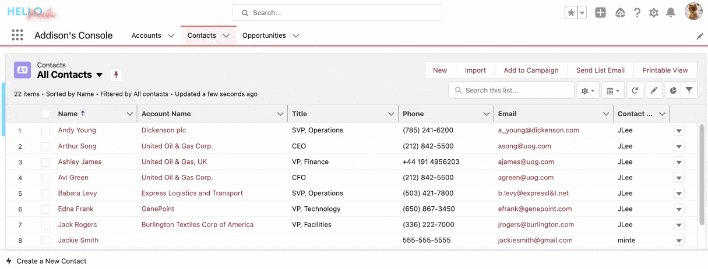Click the Search this list field
This screenshot has height=269, width=708.
click(x=512, y=90)
